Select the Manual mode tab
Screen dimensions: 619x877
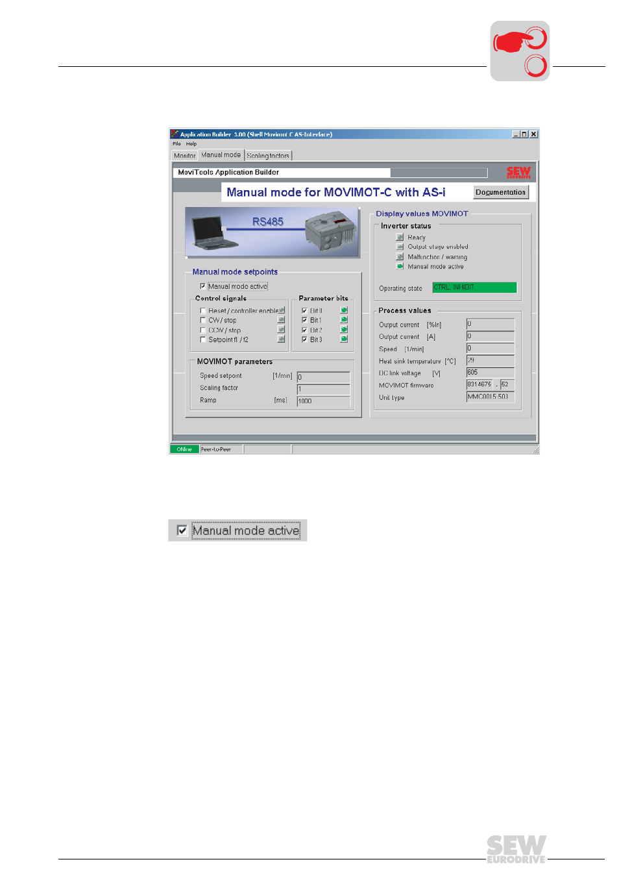(x=221, y=154)
